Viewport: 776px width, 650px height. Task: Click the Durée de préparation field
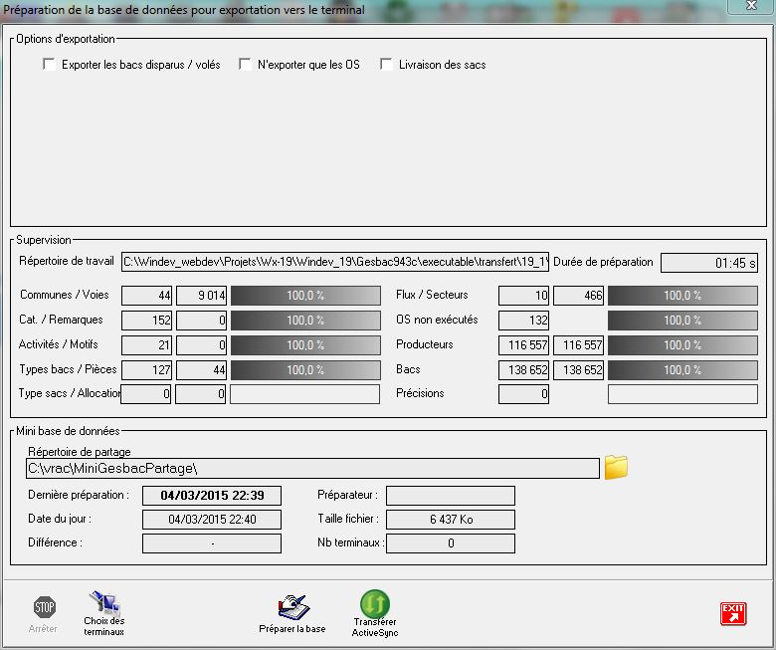(x=709, y=263)
